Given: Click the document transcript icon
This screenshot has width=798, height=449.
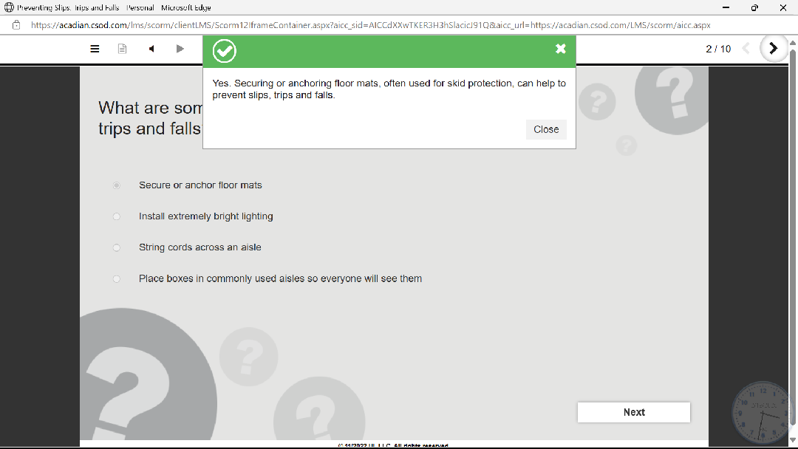Looking at the screenshot, I should 123,49.
